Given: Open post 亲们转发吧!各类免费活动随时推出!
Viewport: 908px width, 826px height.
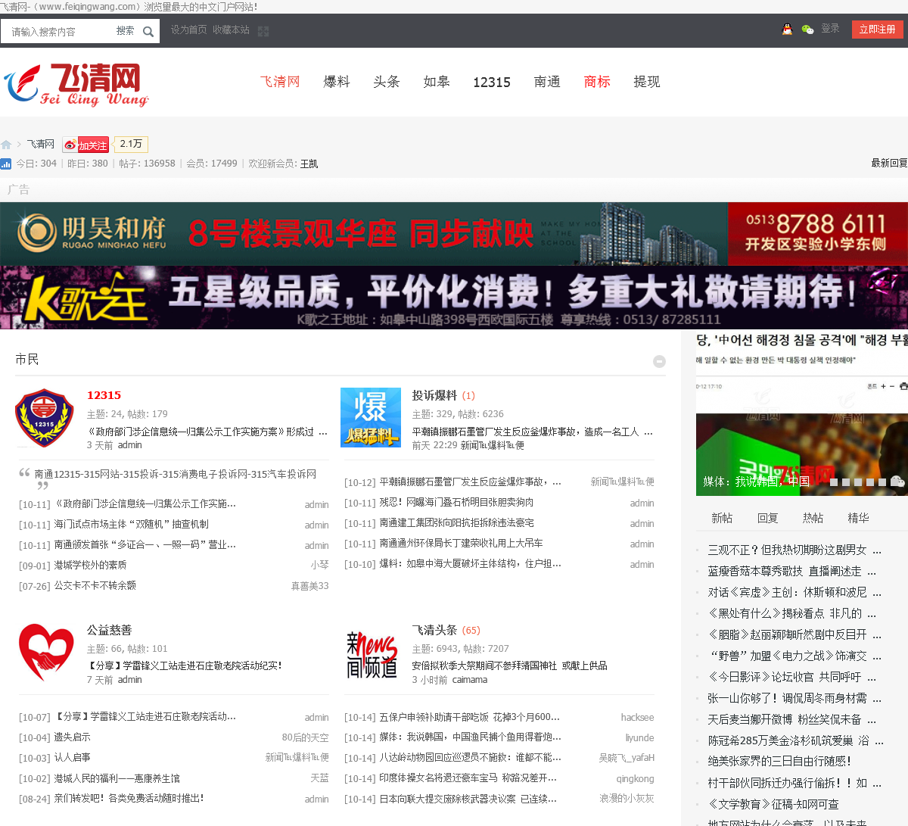Looking at the screenshot, I should pos(129,799).
